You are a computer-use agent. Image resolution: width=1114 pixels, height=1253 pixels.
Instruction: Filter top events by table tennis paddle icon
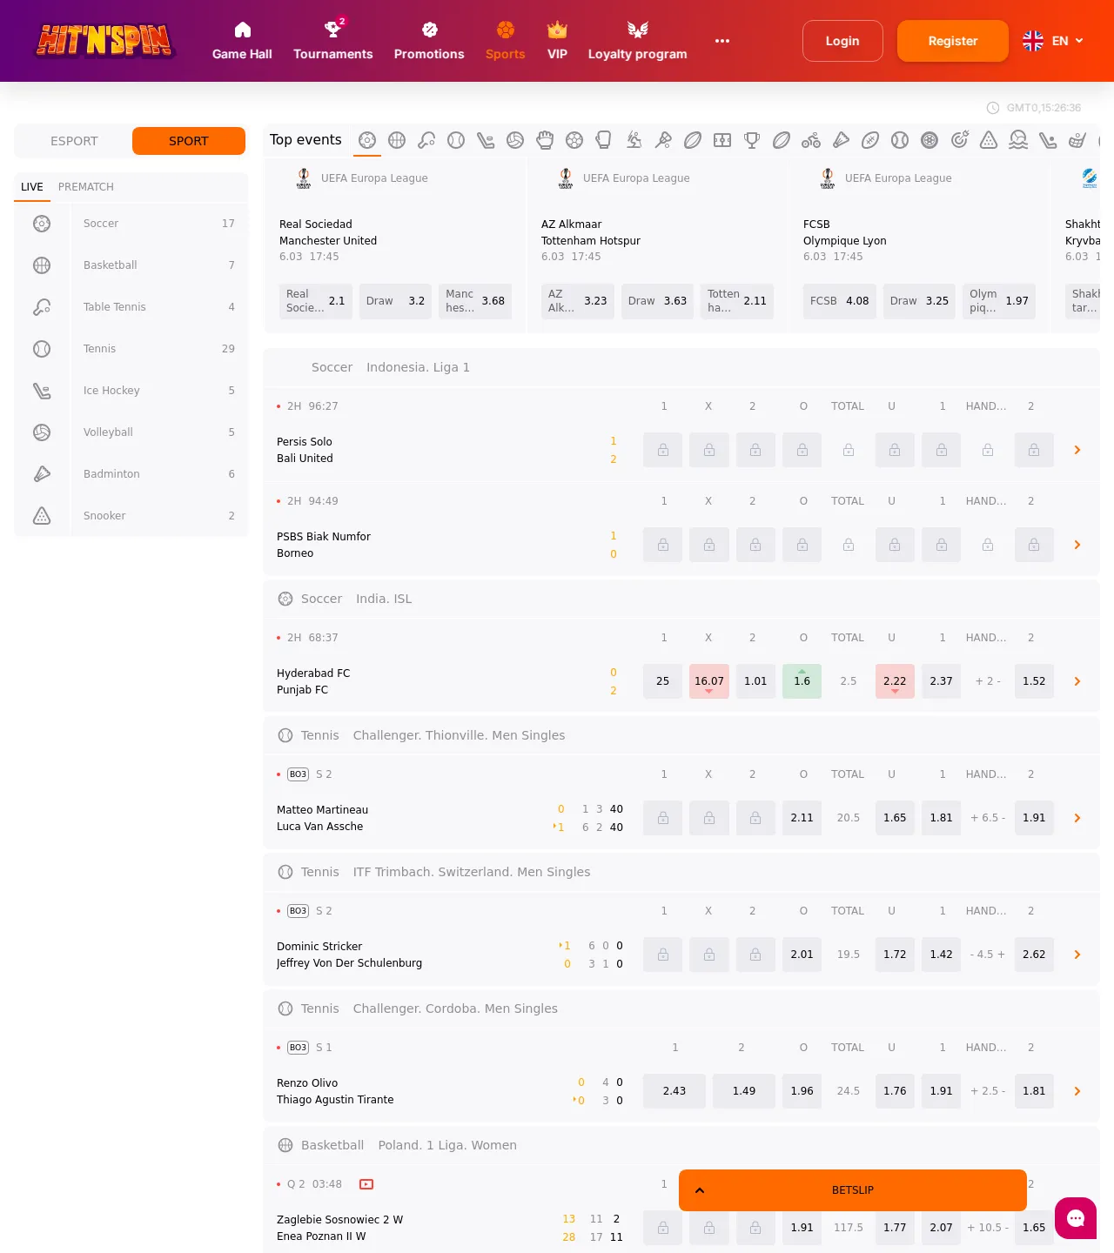click(x=426, y=140)
